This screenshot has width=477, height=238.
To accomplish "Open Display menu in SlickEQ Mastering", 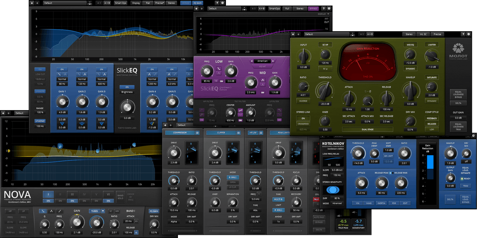I will point(136,3).
